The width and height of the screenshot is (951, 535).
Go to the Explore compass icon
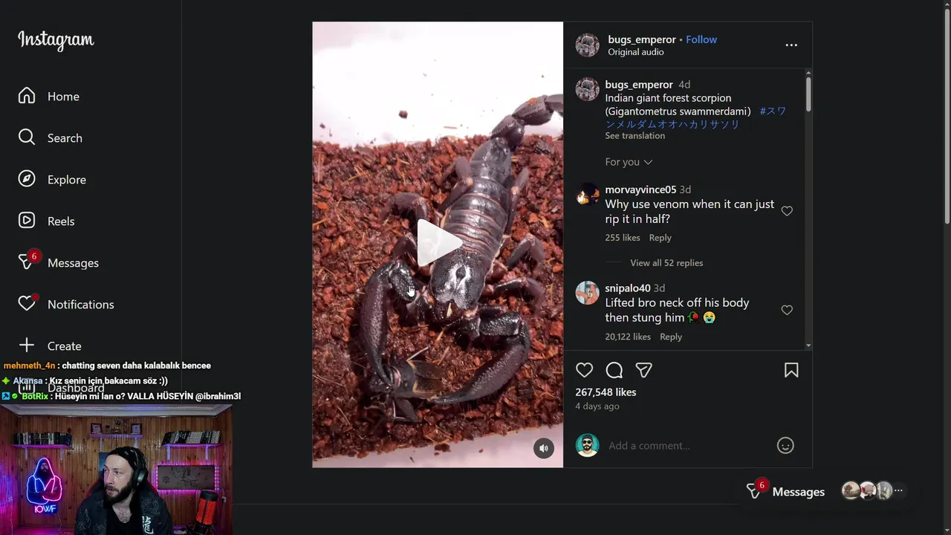[x=27, y=179]
